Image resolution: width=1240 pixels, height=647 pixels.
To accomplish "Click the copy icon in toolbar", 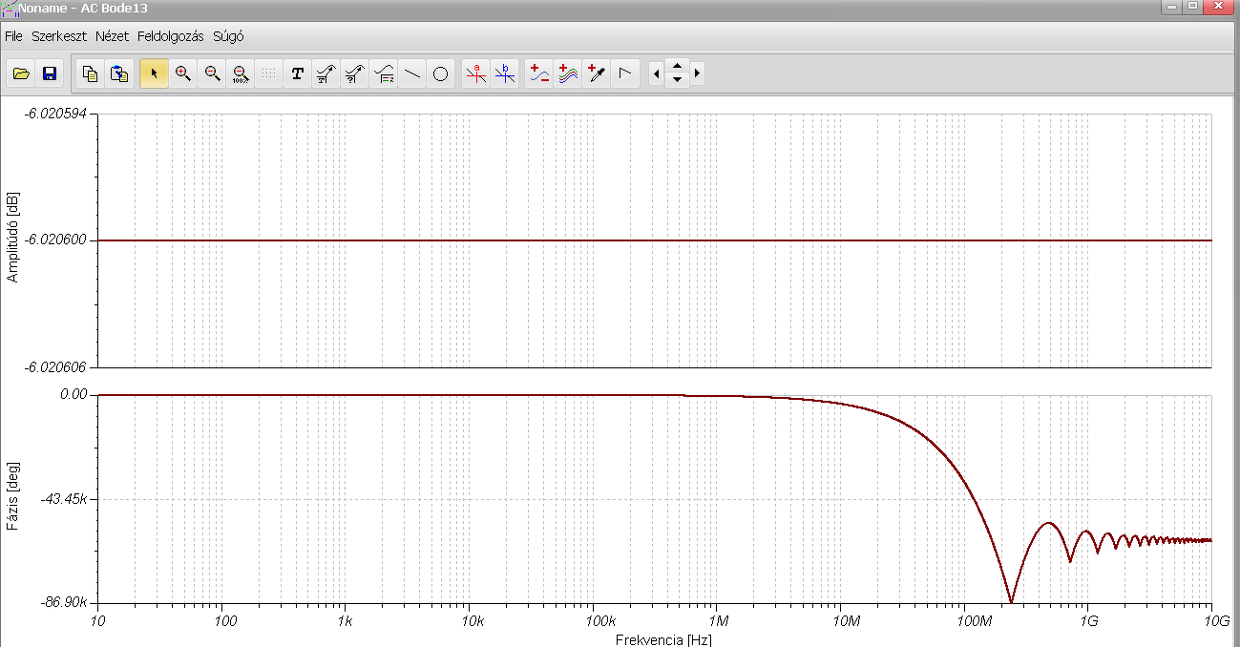I will click(91, 73).
